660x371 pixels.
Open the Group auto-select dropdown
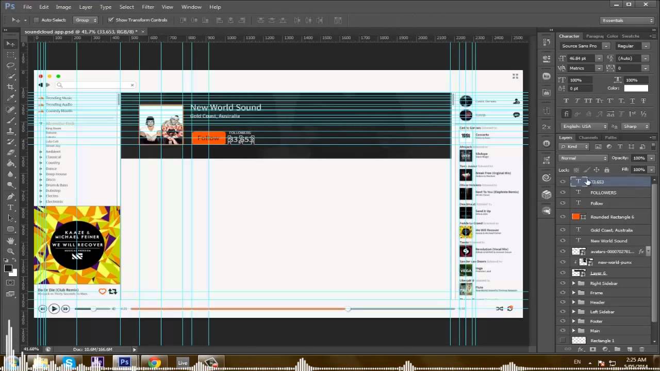coord(86,20)
